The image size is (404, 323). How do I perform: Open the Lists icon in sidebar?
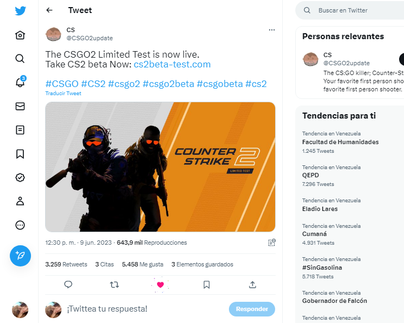click(x=20, y=130)
